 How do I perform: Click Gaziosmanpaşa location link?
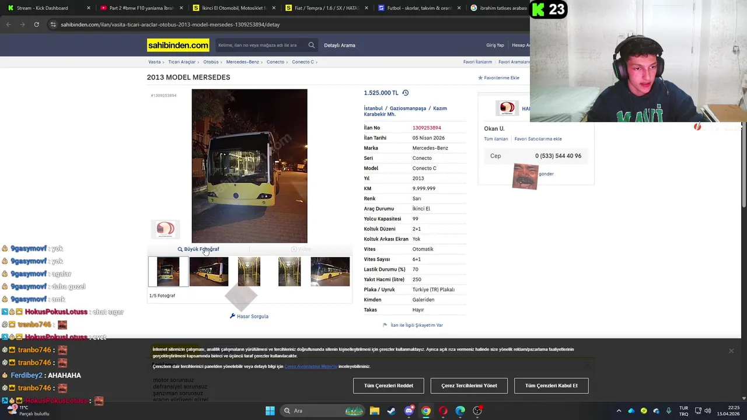pyautogui.click(x=408, y=108)
